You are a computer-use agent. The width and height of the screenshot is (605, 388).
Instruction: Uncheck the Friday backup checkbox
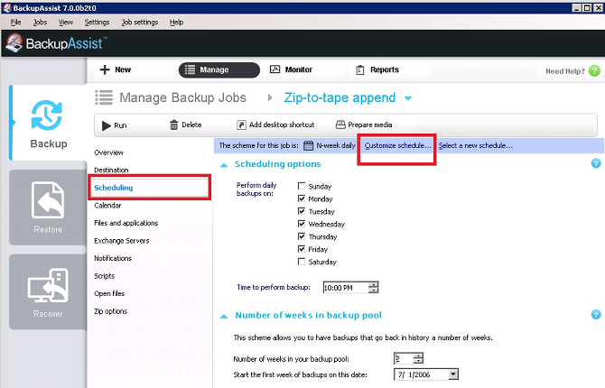302,249
